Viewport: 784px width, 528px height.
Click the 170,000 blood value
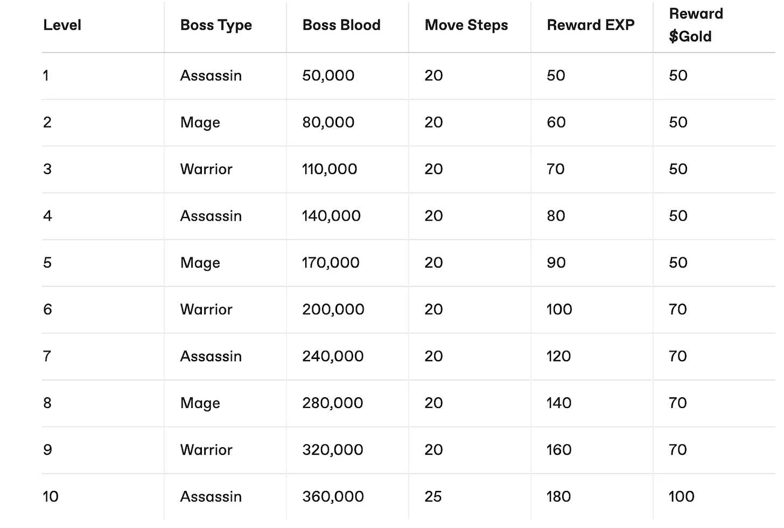click(331, 263)
